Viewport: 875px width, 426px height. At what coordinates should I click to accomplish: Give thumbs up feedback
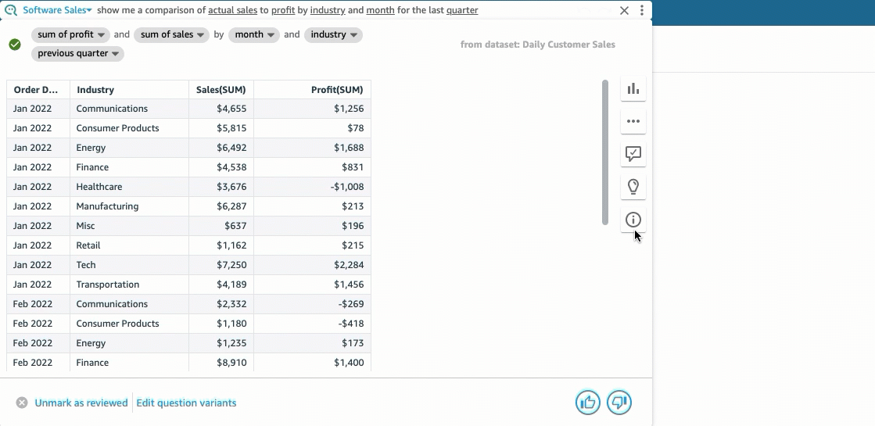(x=587, y=402)
